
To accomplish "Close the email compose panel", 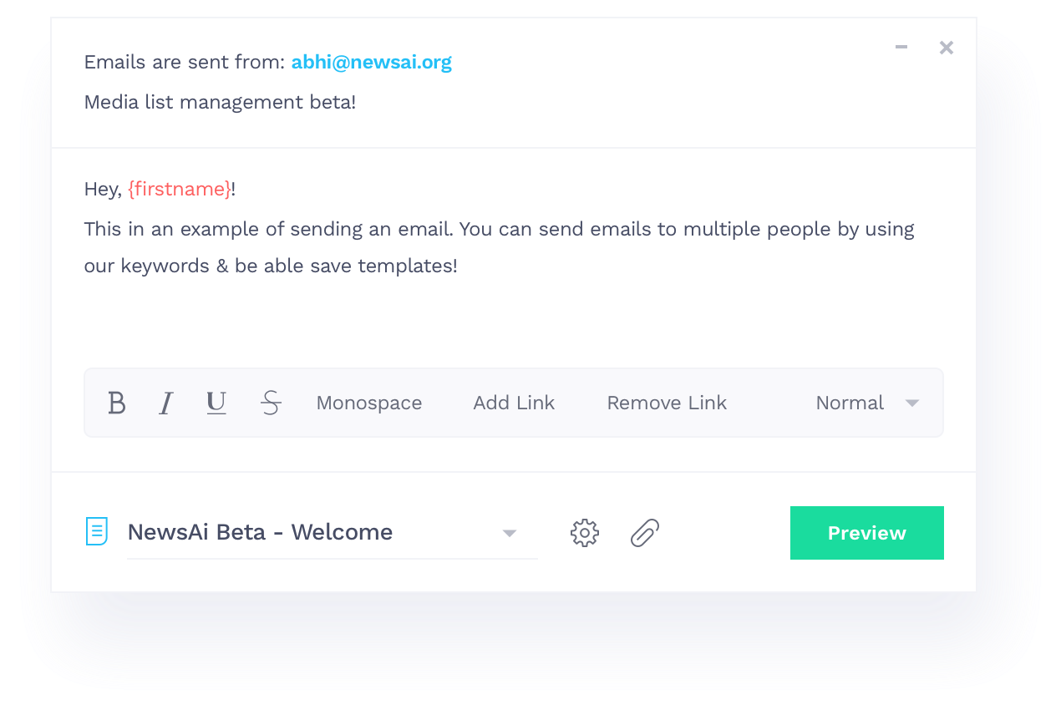I will pyautogui.click(x=946, y=48).
